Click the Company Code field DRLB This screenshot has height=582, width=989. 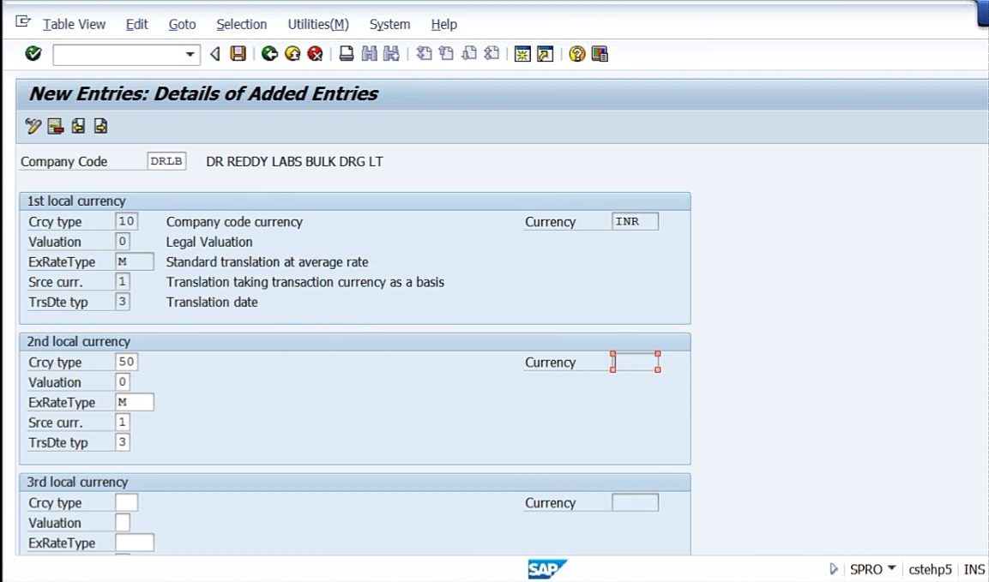(x=166, y=161)
